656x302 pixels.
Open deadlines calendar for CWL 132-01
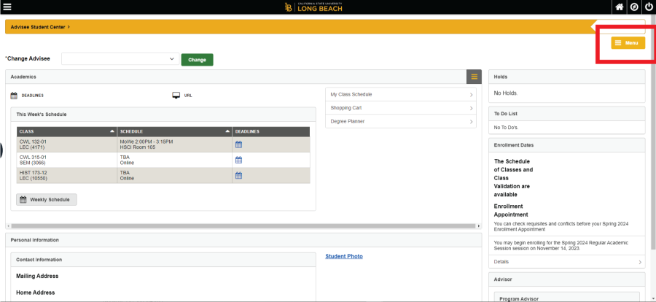(x=238, y=144)
